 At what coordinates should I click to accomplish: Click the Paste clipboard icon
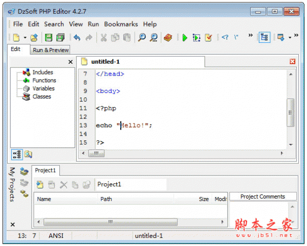pos(127,37)
